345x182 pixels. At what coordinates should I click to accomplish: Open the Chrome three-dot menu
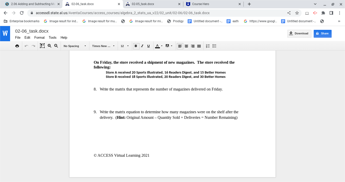(339, 13)
